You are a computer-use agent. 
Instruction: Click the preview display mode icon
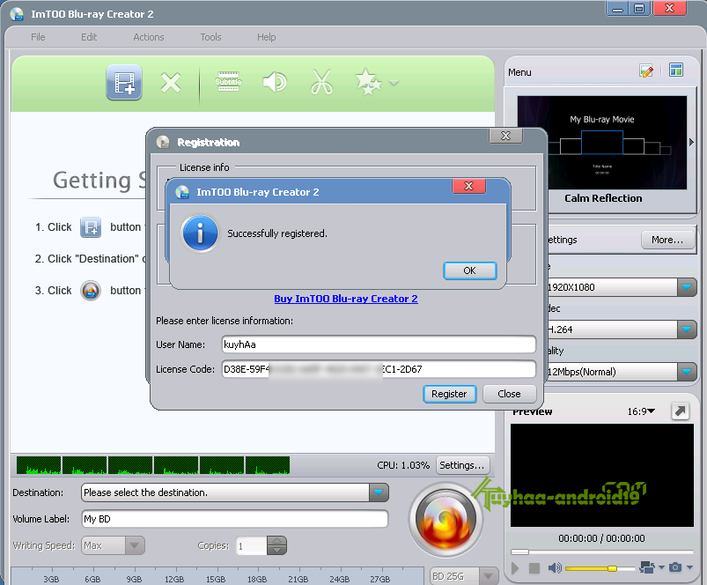(x=647, y=567)
